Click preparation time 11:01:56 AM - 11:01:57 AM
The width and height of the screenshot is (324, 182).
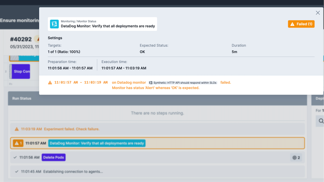point(70,68)
